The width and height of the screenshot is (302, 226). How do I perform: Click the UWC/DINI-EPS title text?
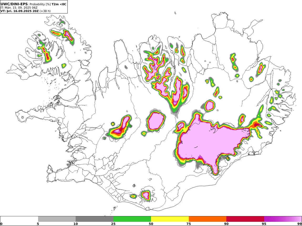pos(14,4)
